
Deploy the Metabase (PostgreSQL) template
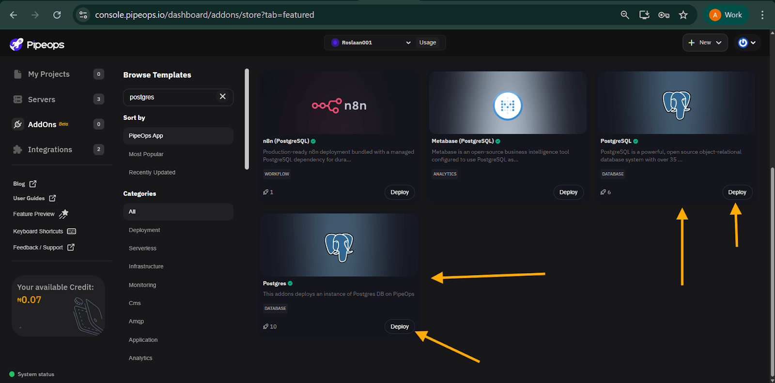[x=568, y=192]
